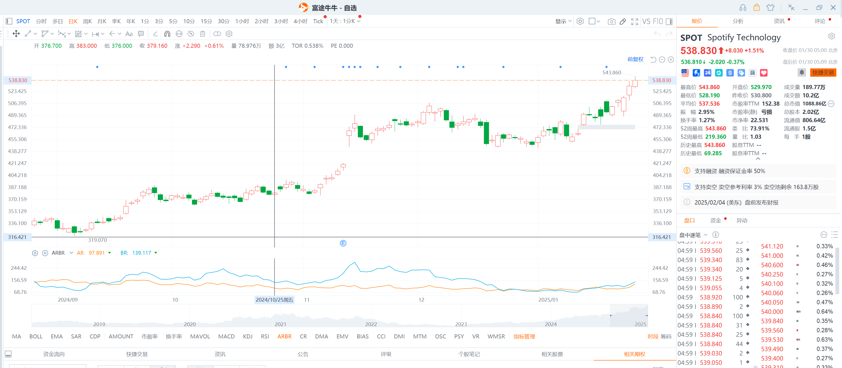842x368 pixels.
Task: Click the earnings E marker on chart
Action: coord(343,243)
